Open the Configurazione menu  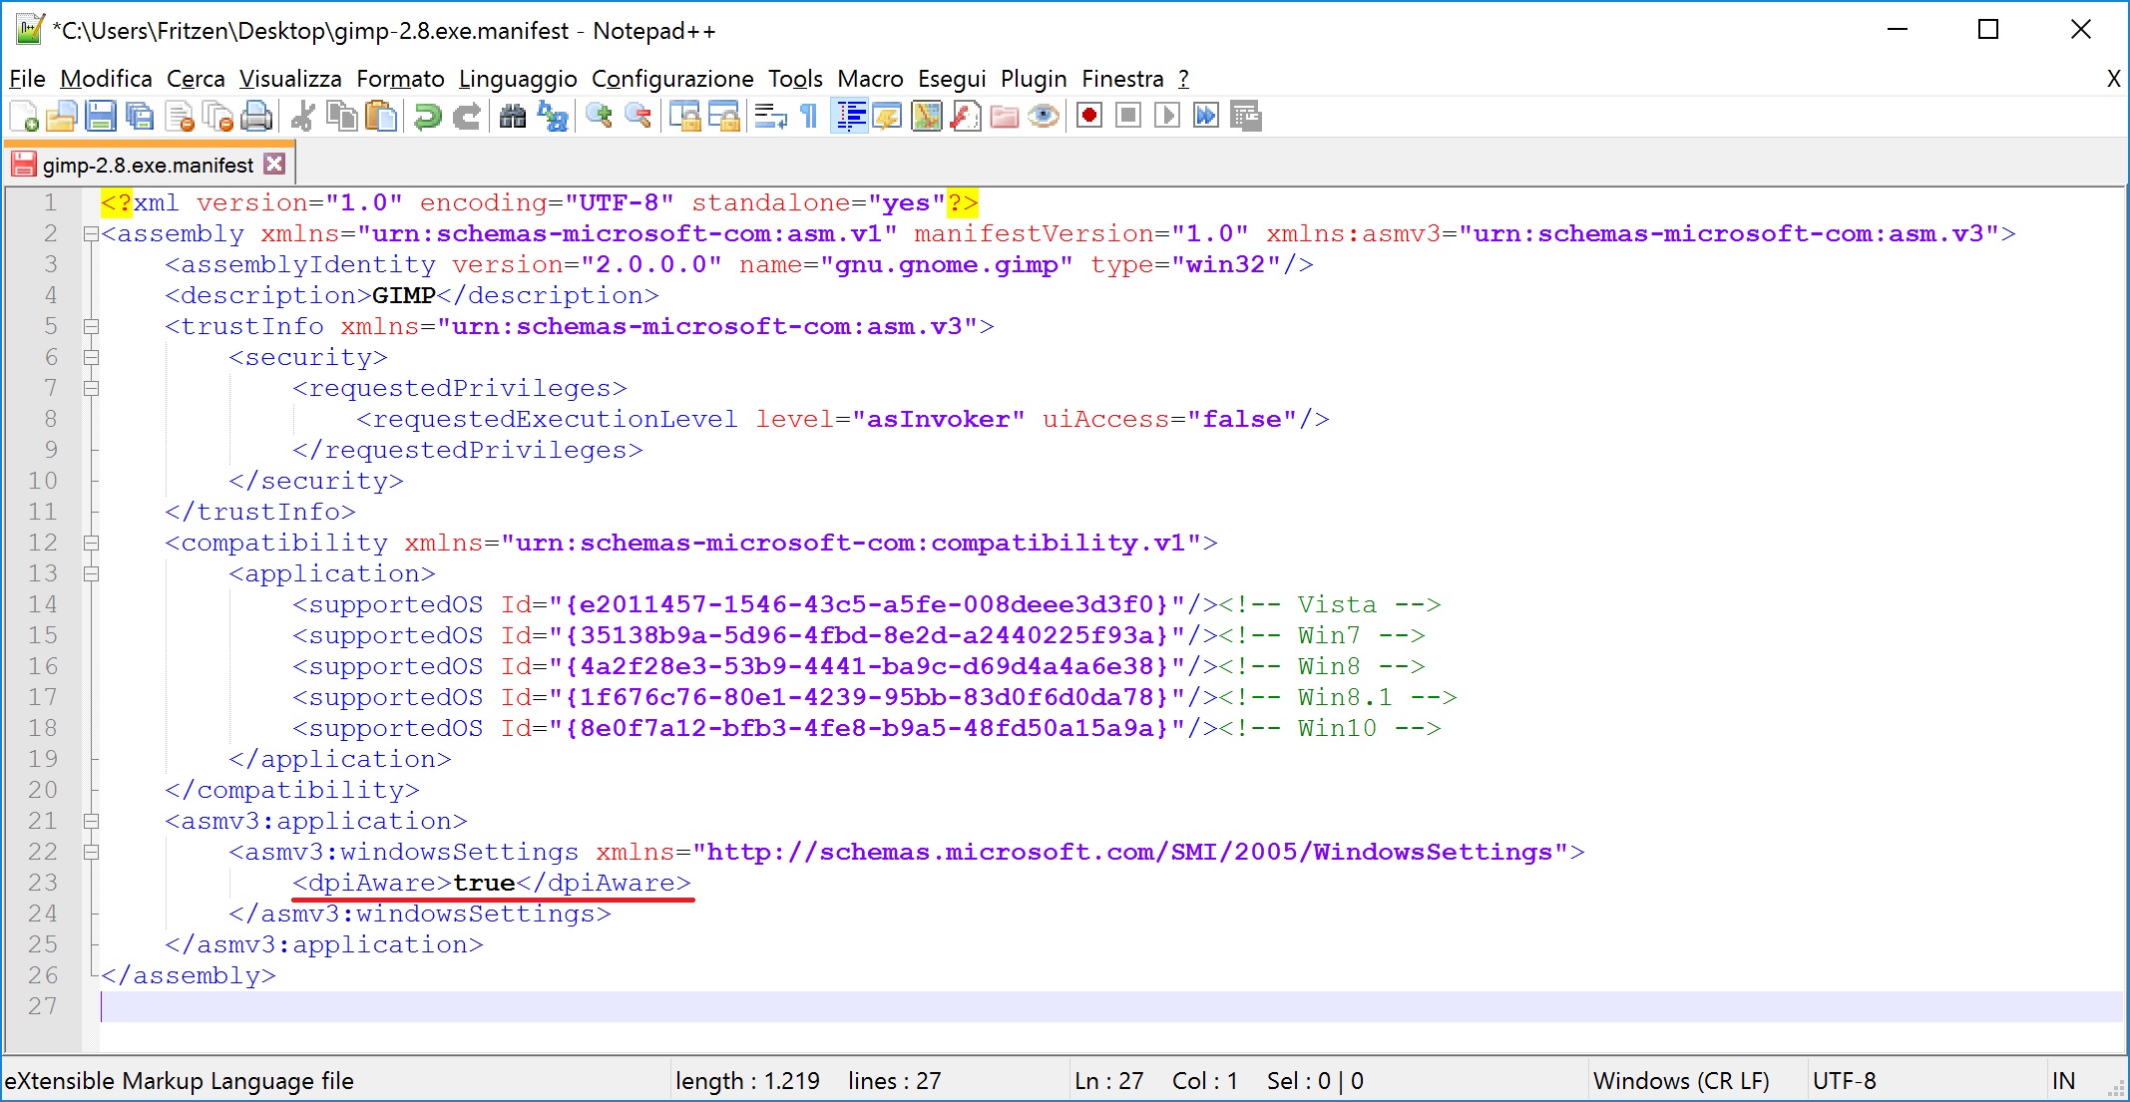tap(672, 79)
